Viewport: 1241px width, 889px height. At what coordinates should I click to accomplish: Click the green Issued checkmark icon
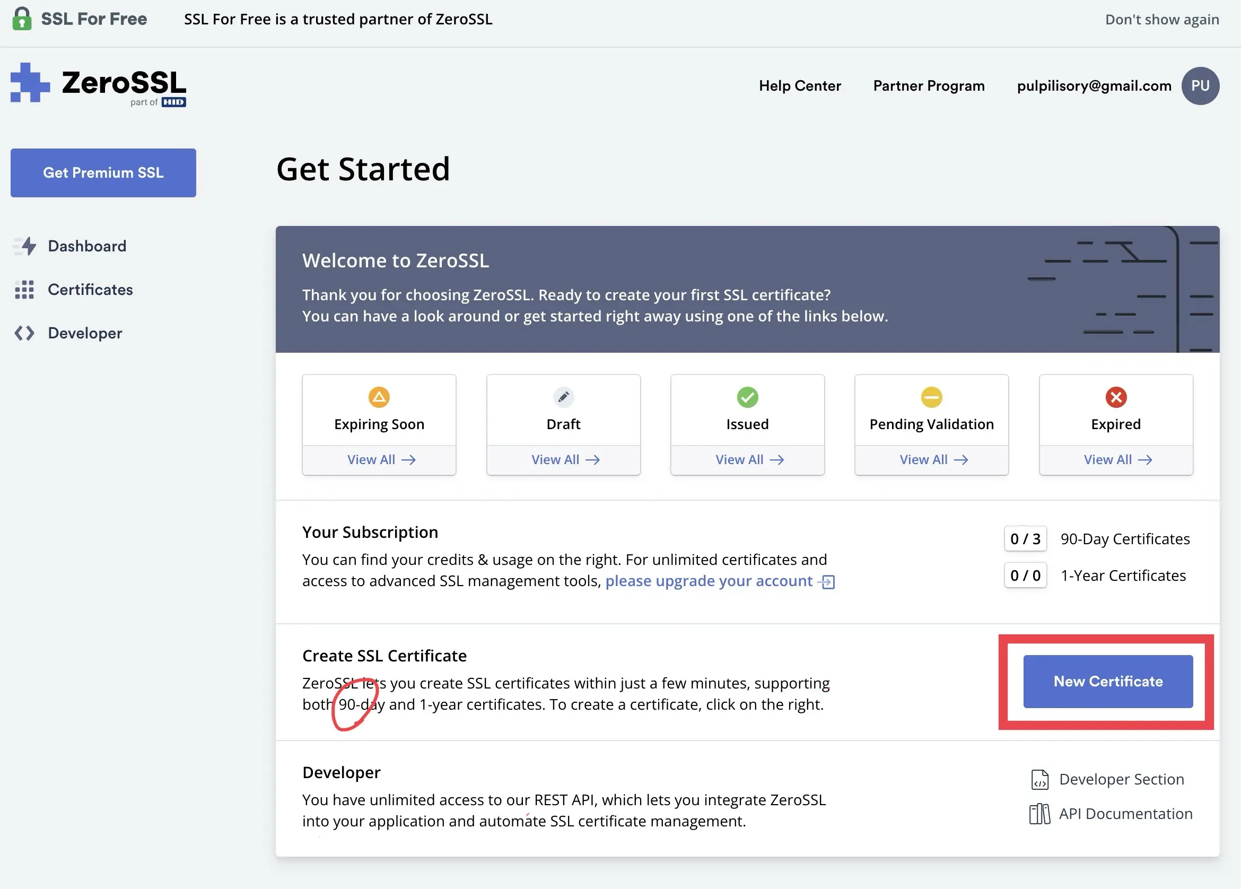coord(747,397)
